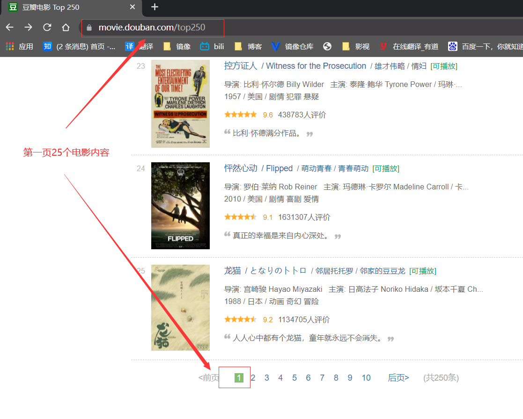
Task: Open the 镜像仓库 bookmark
Action: point(293,47)
